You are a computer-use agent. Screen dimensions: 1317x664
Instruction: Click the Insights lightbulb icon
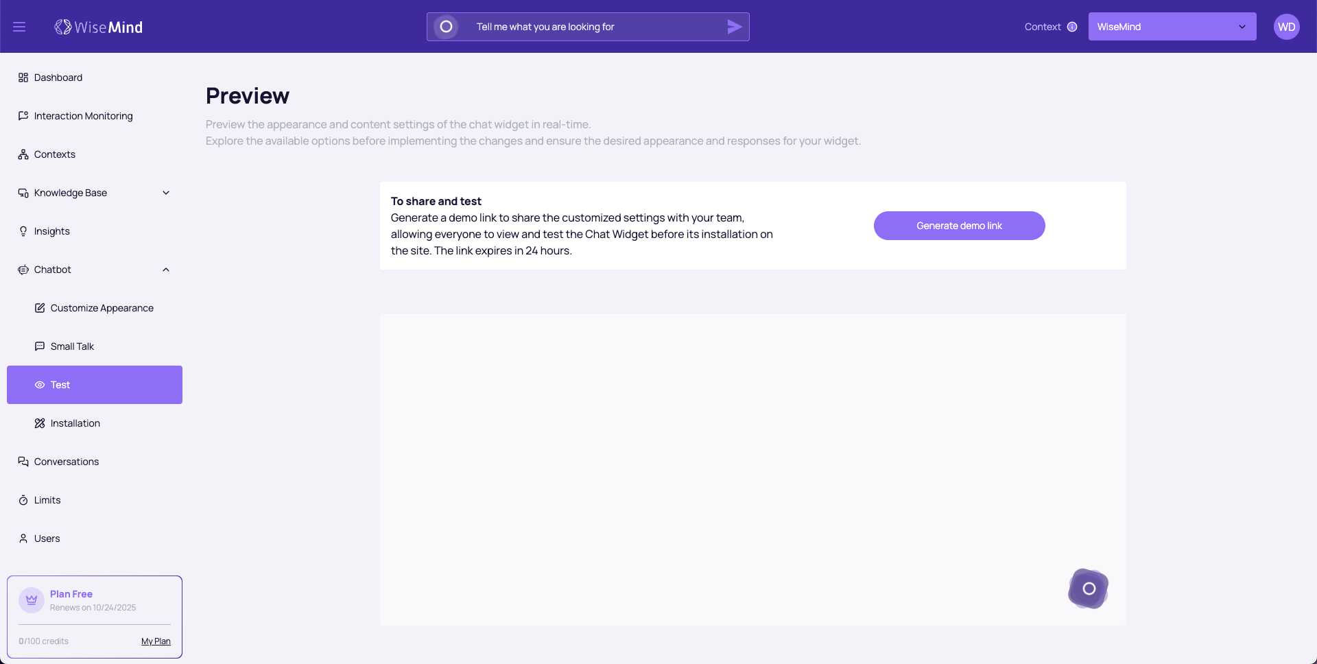[23, 231]
